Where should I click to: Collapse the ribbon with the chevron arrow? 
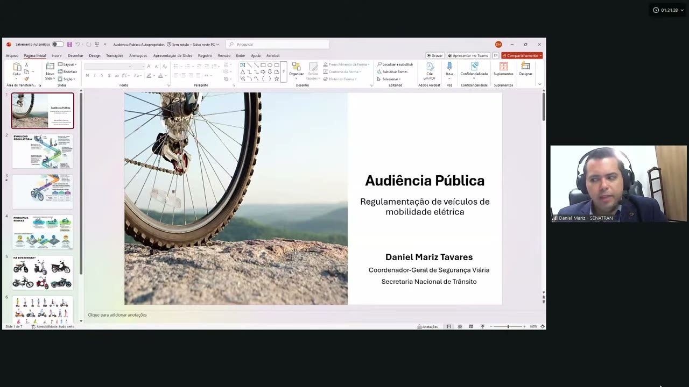point(539,84)
